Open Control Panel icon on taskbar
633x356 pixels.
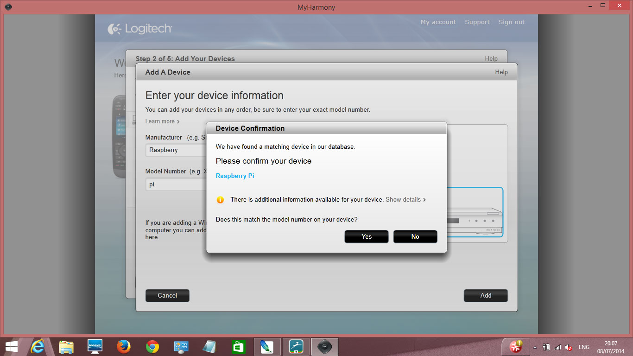click(181, 346)
